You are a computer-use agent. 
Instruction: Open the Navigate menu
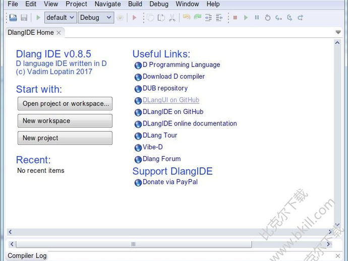coord(107,4)
